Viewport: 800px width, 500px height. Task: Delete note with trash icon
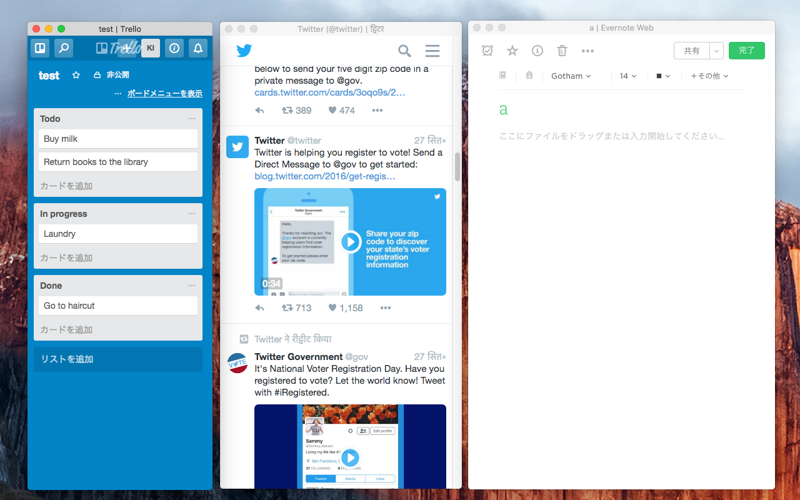pos(562,51)
